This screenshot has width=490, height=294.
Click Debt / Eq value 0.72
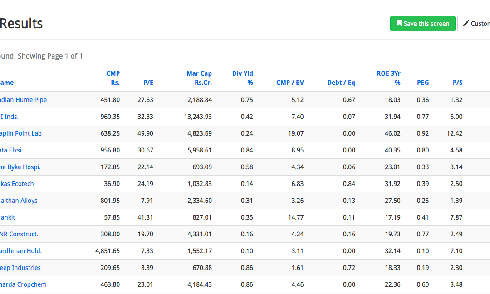[349, 268]
